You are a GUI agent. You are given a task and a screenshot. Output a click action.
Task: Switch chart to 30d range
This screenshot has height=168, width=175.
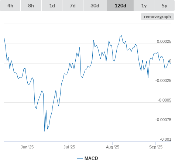click(95, 6)
